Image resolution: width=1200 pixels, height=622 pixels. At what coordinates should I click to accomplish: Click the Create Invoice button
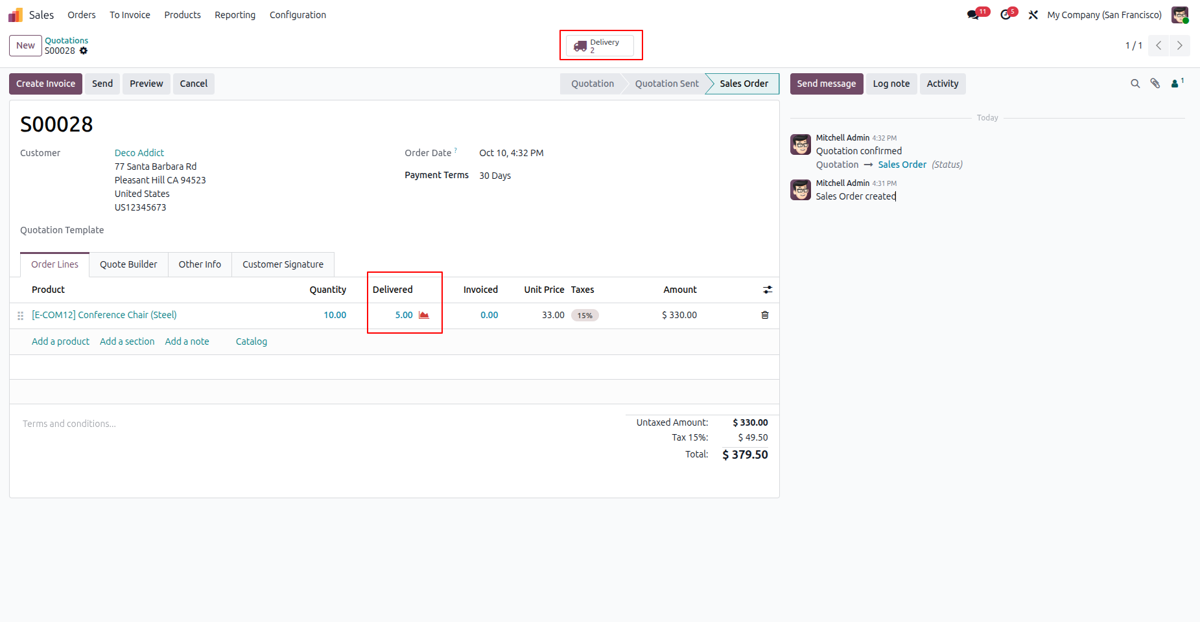[45, 84]
